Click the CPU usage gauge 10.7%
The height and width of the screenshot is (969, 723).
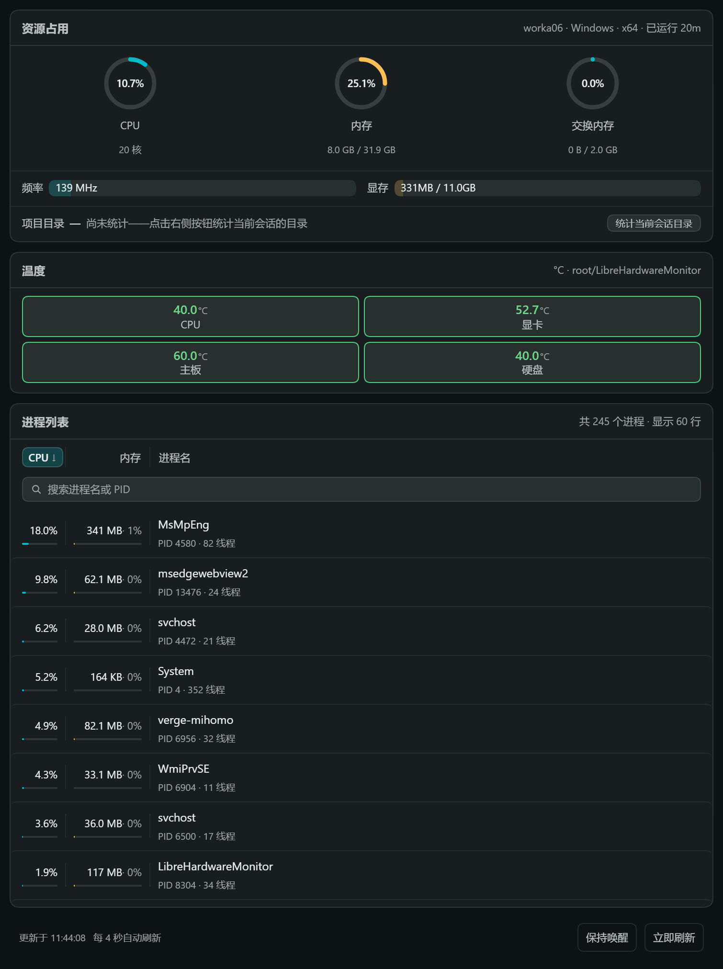[x=130, y=83]
